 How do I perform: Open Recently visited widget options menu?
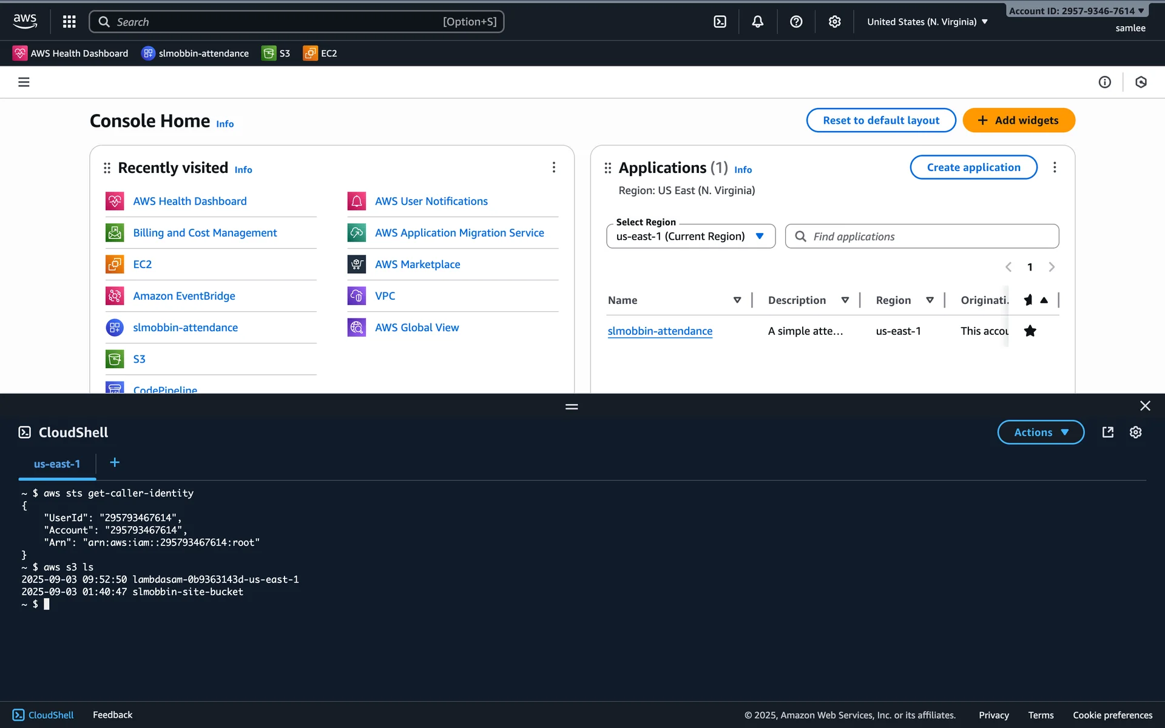tap(553, 167)
